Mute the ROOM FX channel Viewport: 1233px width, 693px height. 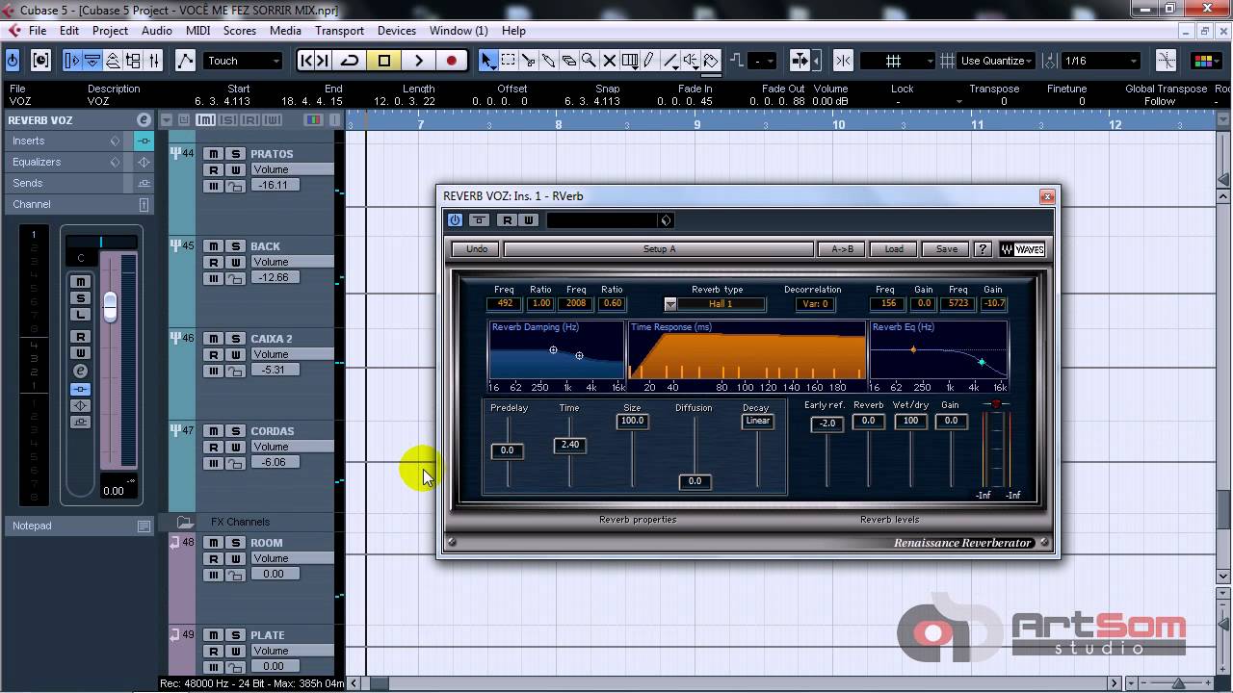pyautogui.click(x=213, y=543)
